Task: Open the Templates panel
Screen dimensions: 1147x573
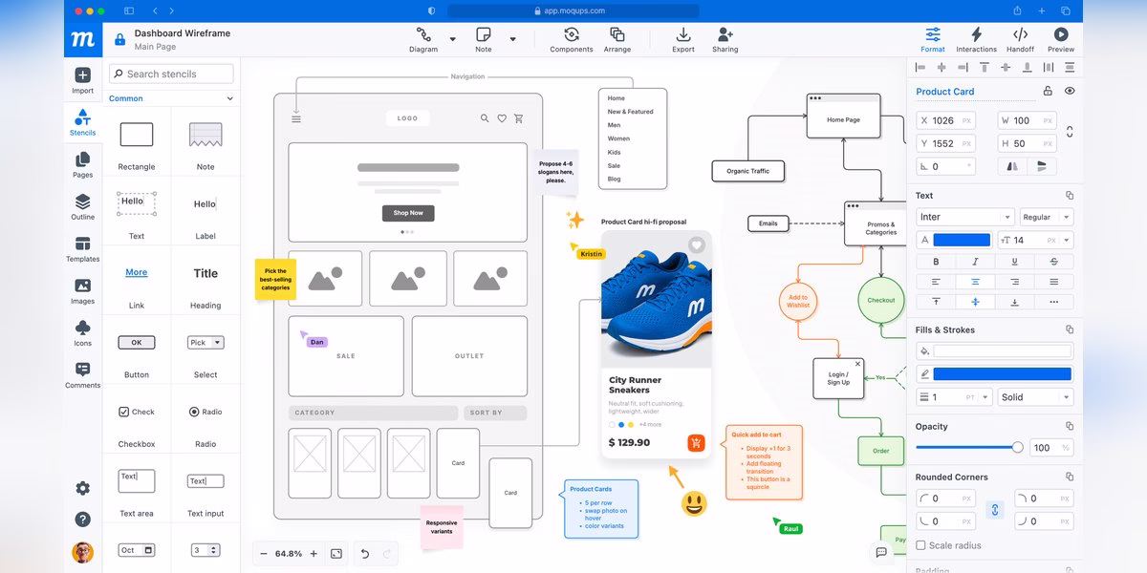Action: point(83,248)
